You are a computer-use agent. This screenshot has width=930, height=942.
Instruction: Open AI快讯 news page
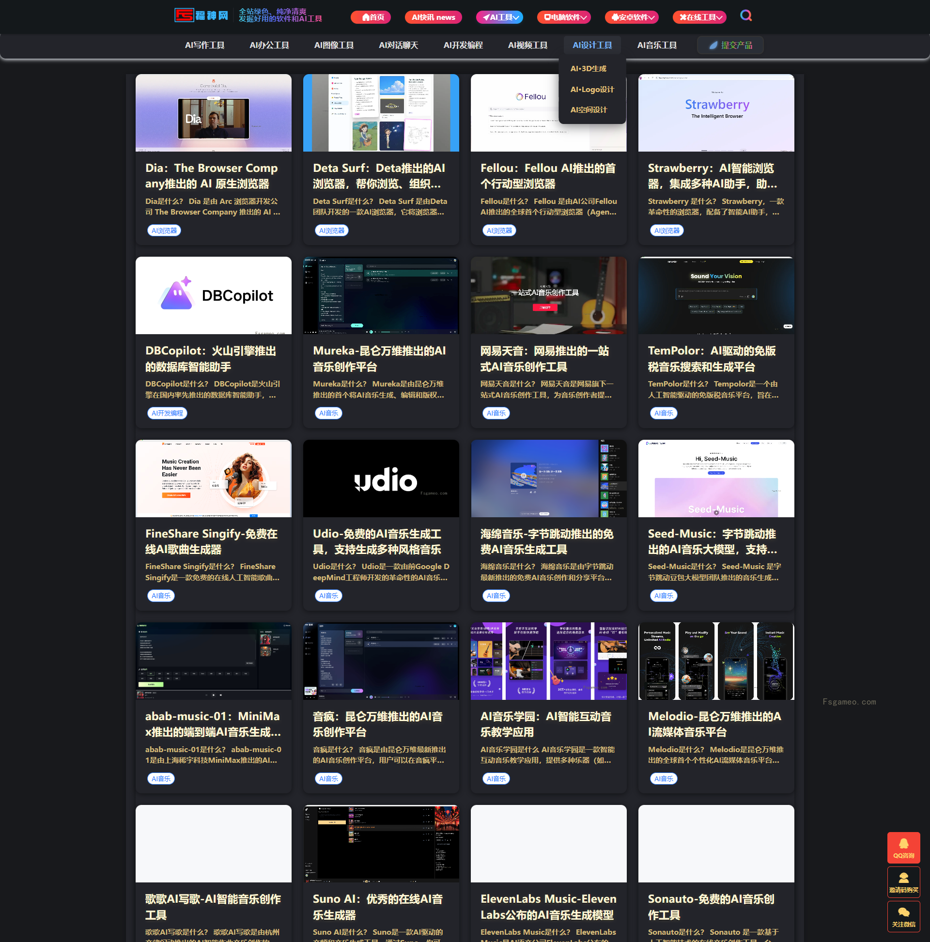(433, 17)
